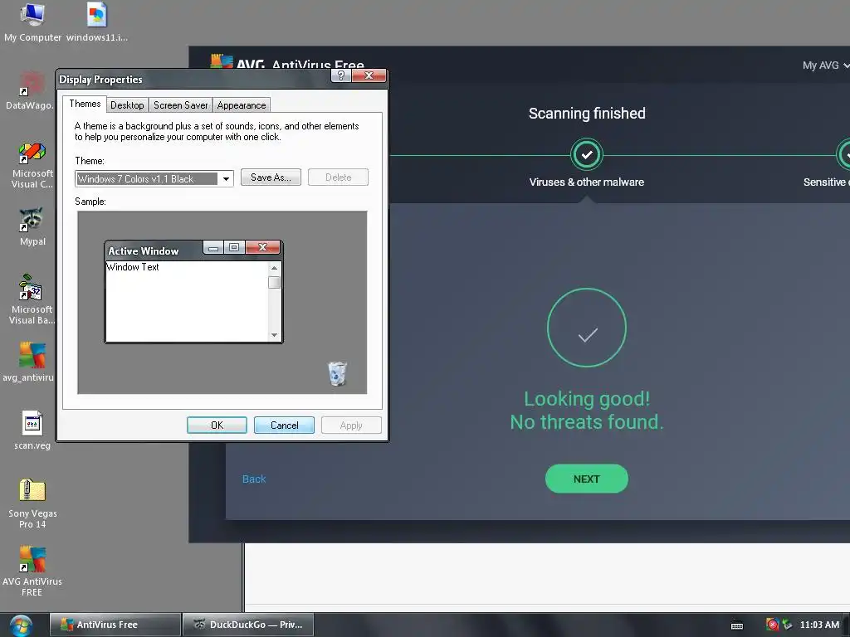The image size is (850, 637).
Task: Launch the Mypal raccoon browser shortcut
Action: coord(32,226)
